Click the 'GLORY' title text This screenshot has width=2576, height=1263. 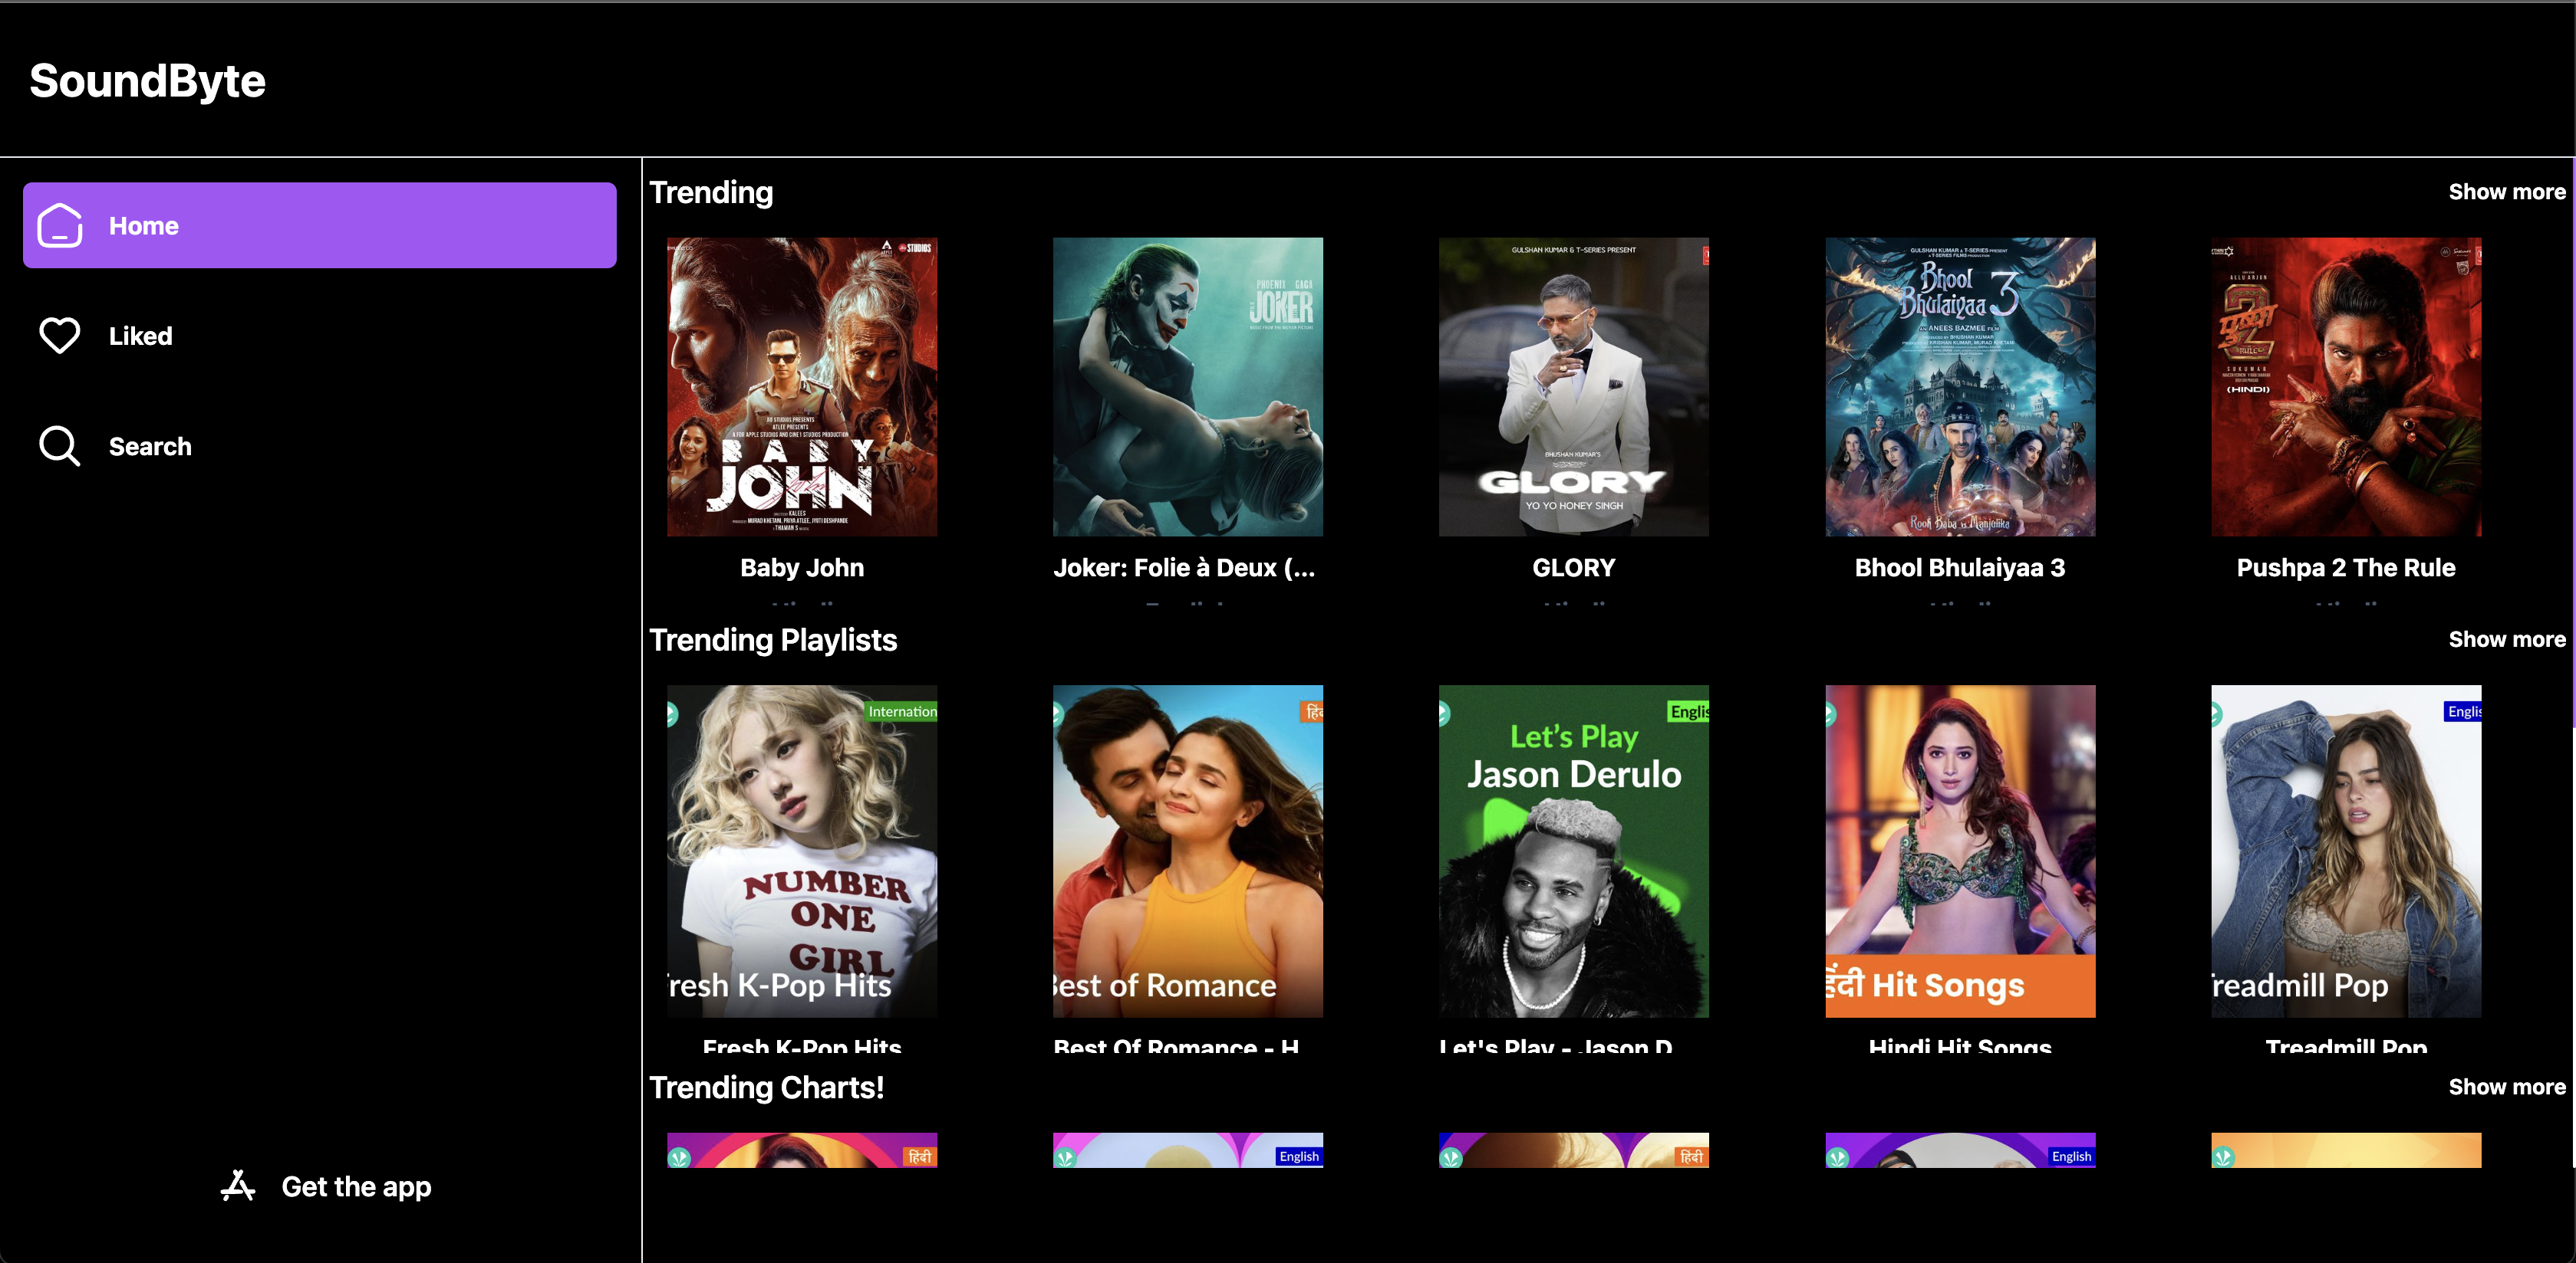(1574, 568)
